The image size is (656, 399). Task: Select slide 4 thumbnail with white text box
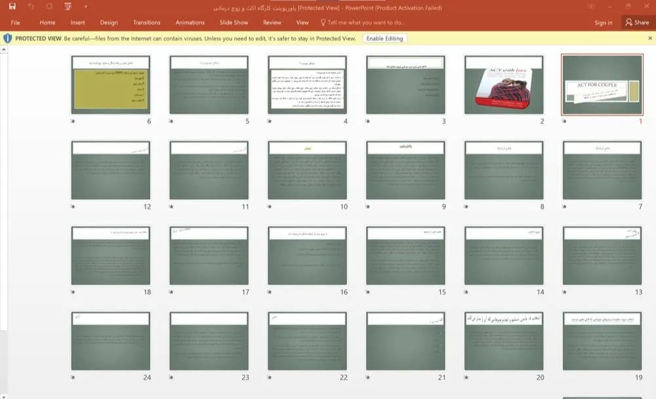click(307, 85)
